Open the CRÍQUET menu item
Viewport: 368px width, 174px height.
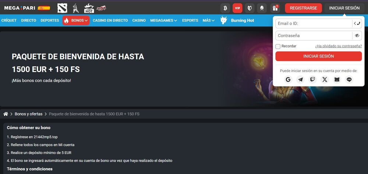pos(9,21)
